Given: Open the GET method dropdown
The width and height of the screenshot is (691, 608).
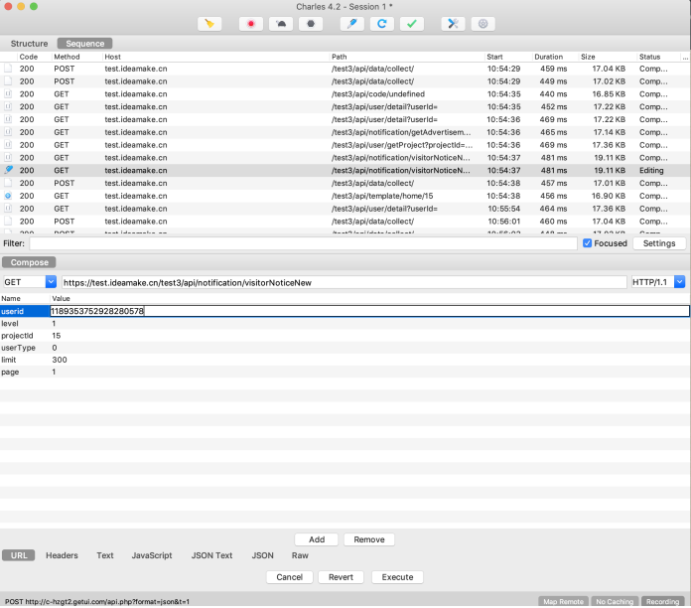Looking at the screenshot, I should tap(51, 282).
